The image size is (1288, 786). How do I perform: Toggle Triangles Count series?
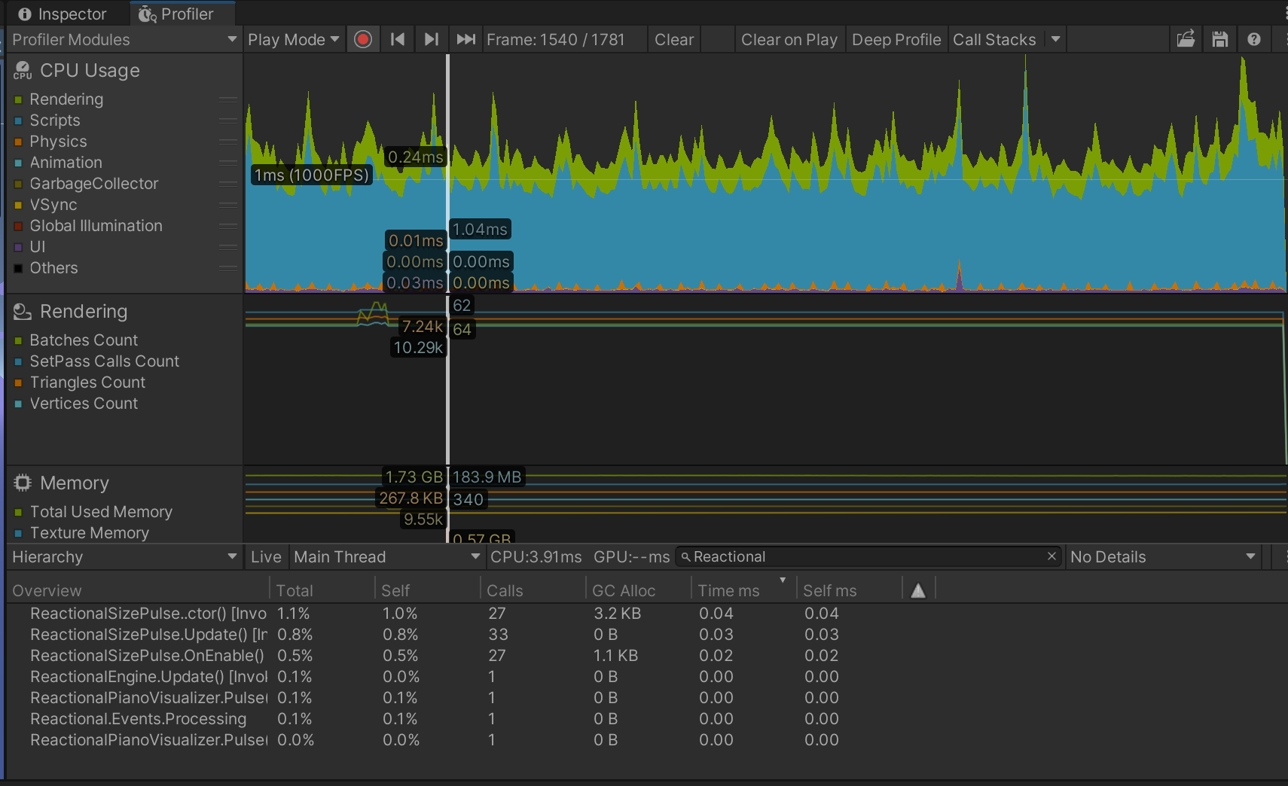coord(18,382)
